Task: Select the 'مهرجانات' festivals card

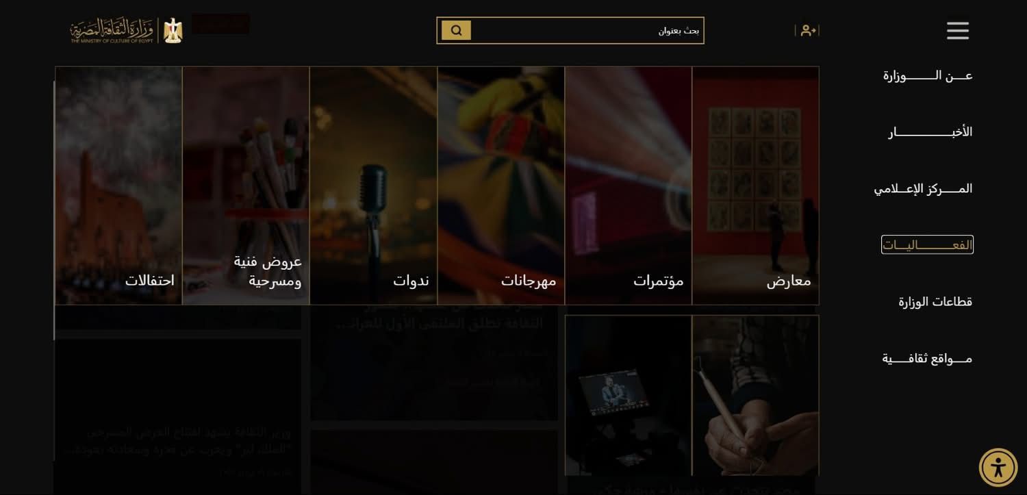Action: (500, 186)
